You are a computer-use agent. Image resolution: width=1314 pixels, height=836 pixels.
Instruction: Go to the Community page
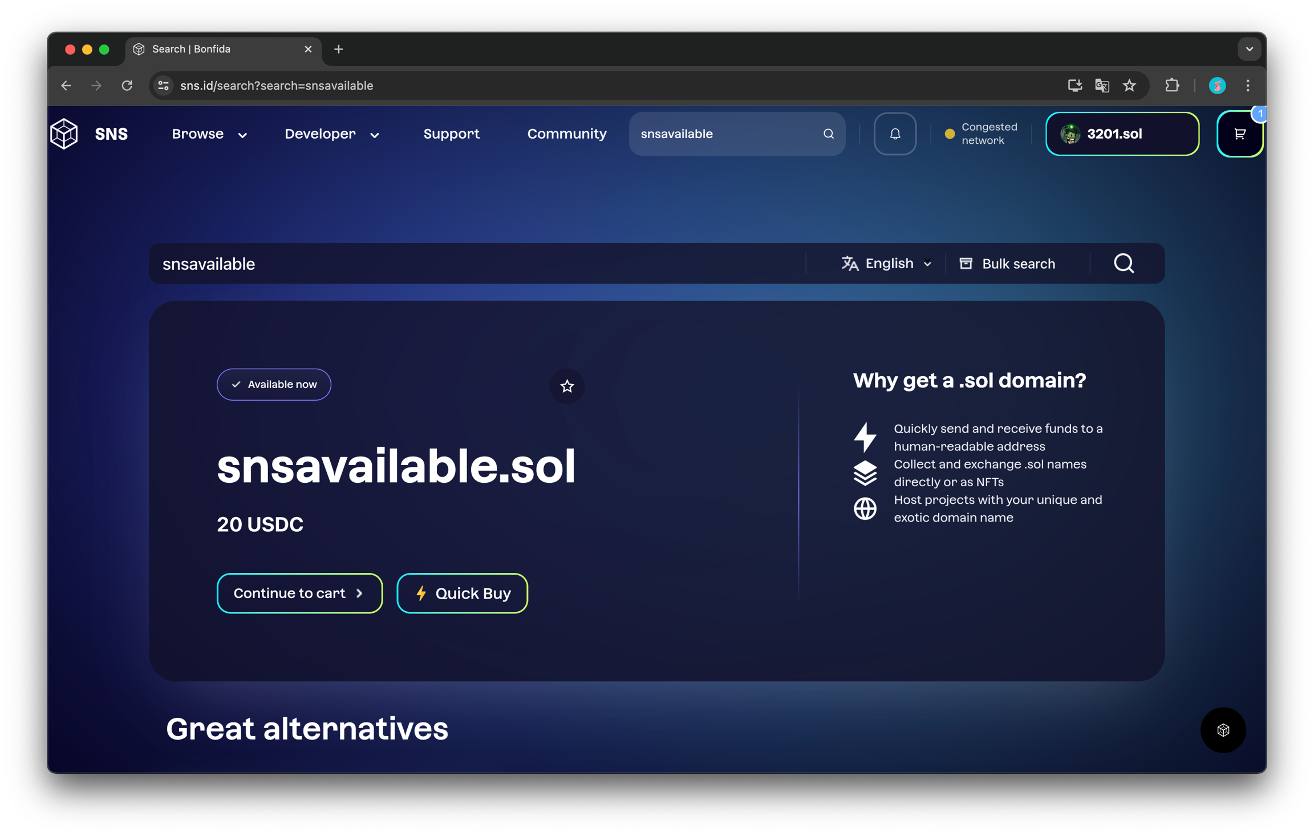[566, 134]
